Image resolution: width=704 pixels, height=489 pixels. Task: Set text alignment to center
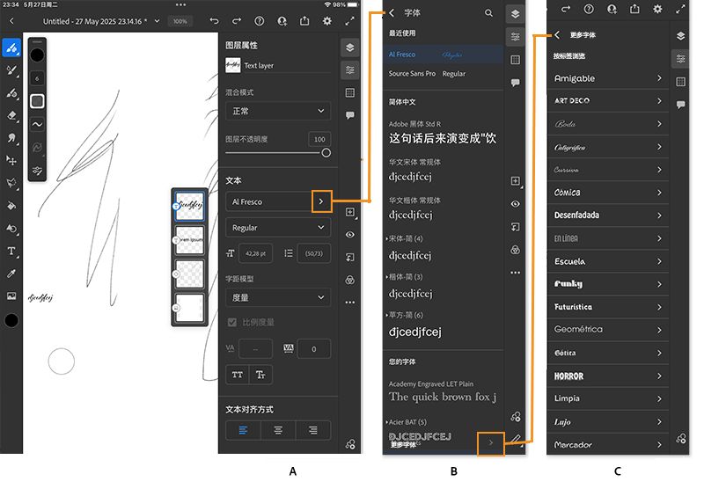(x=278, y=431)
